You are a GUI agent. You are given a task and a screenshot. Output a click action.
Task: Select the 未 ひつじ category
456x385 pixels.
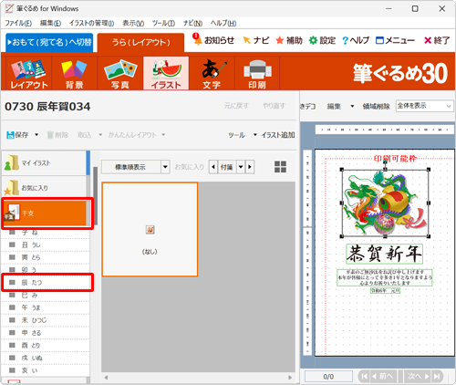click(47, 320)
